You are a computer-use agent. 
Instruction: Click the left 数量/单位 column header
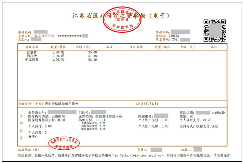58,47
